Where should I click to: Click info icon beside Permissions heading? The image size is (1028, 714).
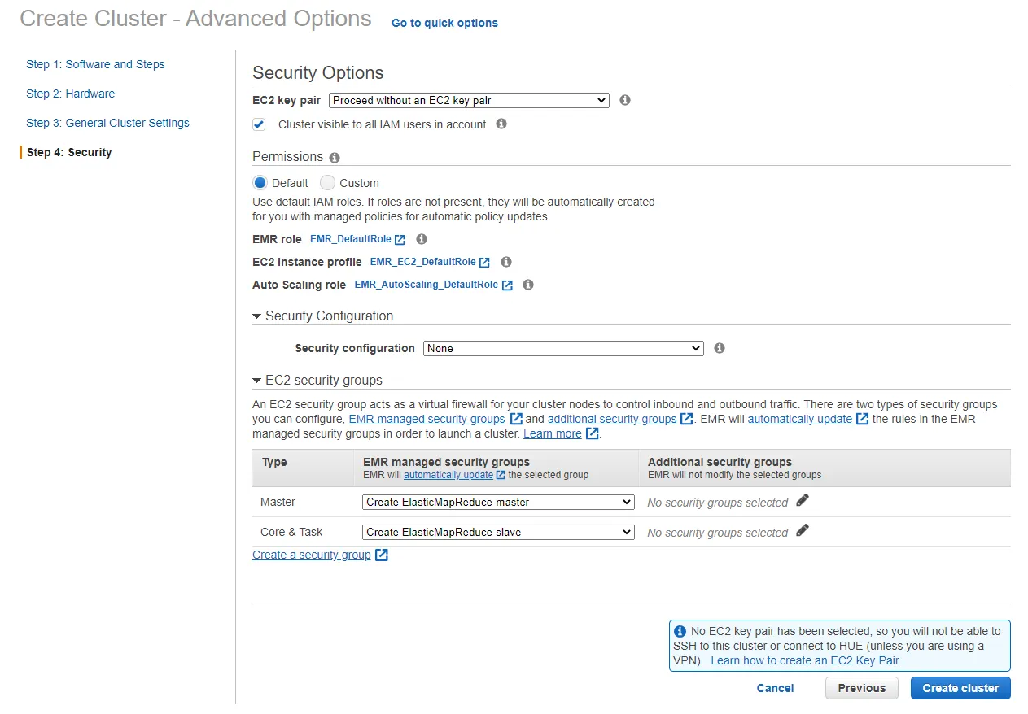click(x=335, y=158)
